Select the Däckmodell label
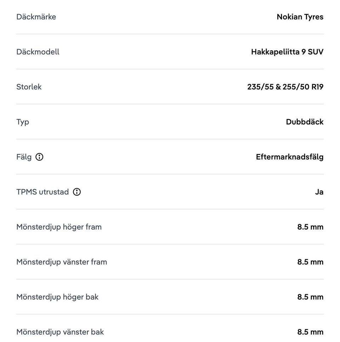 click(38, 52)
